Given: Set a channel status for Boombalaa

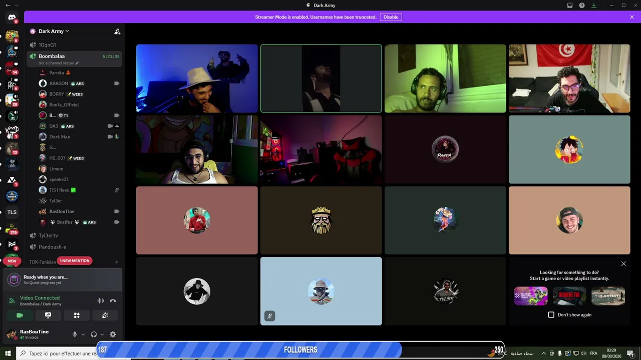Looking at the screenshot, I should coord(59,63).
